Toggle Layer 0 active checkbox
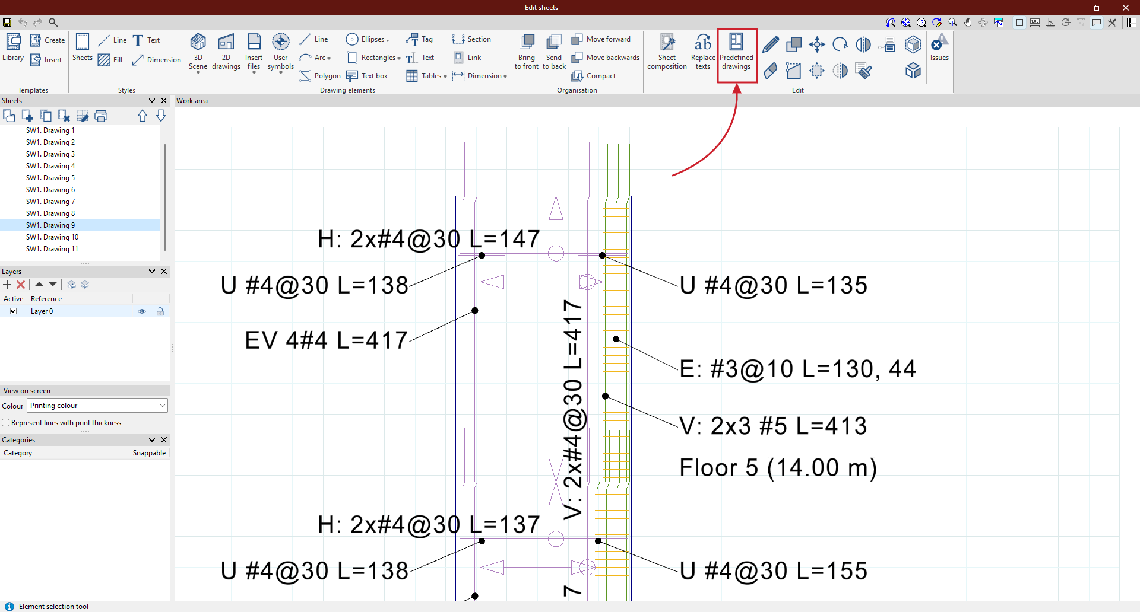Screen dimensions: 1140x612 [x=13, y=311]
